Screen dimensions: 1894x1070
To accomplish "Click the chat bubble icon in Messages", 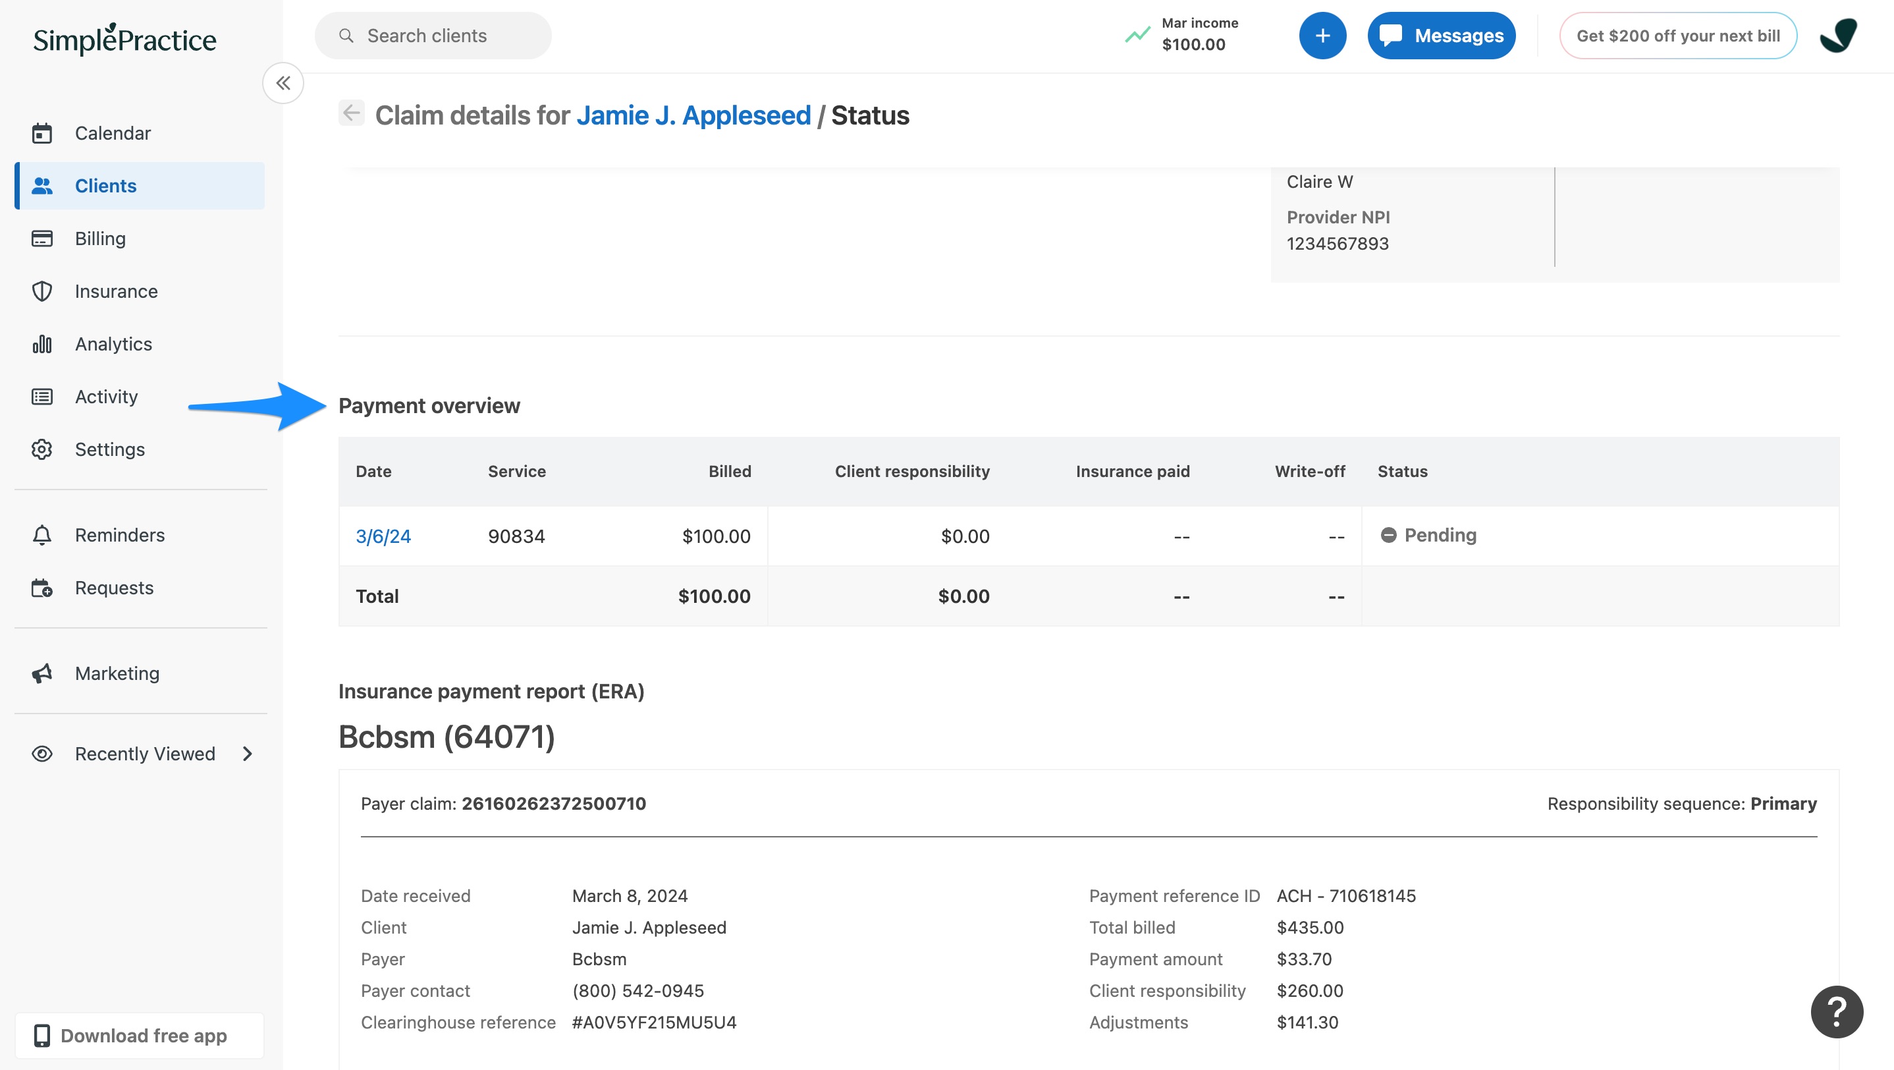I will point(1390,36).
